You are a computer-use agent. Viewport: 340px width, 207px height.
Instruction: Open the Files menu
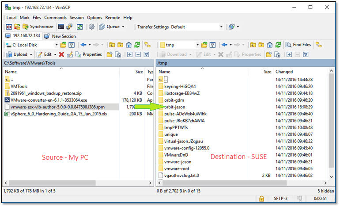pos(37,18)
